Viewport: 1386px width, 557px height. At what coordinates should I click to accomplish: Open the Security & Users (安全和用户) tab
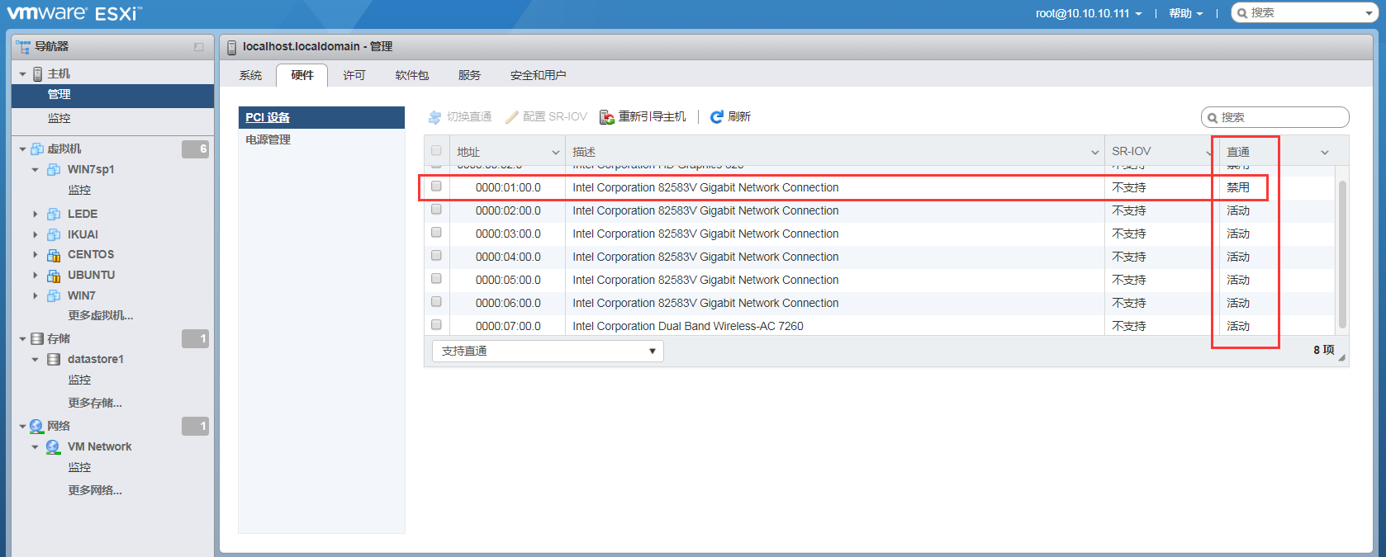coord(539,76)
